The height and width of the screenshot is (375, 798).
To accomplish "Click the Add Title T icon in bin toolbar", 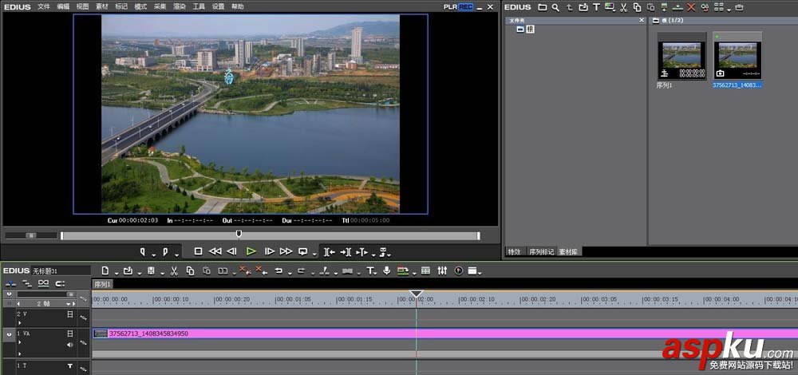I will click(596, 7).
